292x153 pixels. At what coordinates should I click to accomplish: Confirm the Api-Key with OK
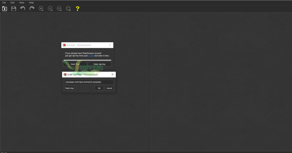coord(99,88)
